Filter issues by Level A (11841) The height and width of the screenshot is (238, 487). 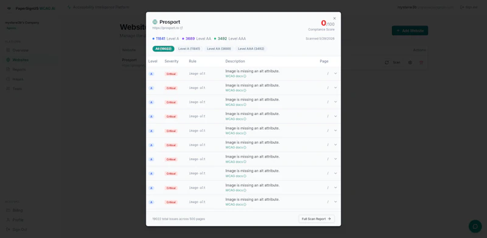pyautogui.click(x=189, y=49)
